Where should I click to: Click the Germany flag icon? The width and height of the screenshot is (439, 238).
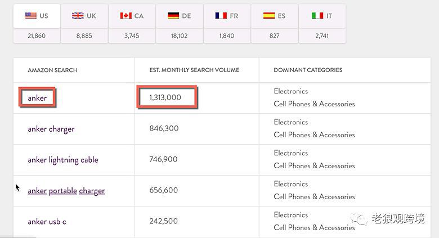(173, 16)
